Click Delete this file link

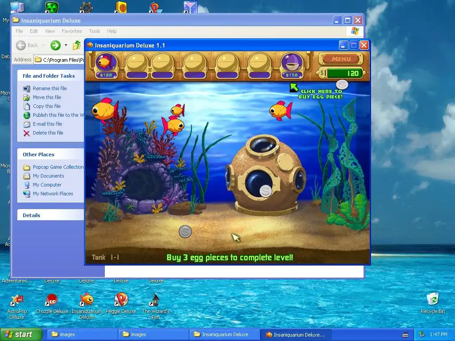[48, 133]
